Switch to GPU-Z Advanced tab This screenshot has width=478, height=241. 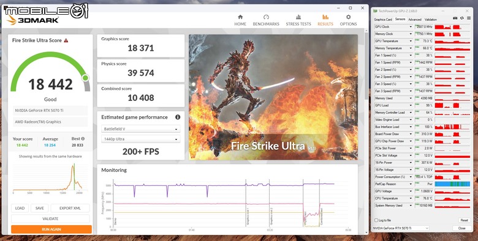click(415, 20)
